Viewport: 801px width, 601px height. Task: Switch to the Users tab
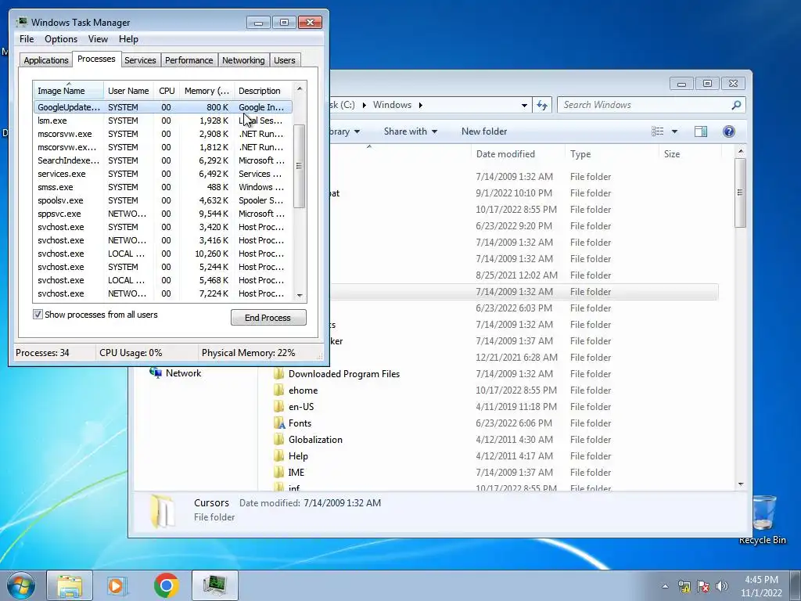(x=284, y=60)
